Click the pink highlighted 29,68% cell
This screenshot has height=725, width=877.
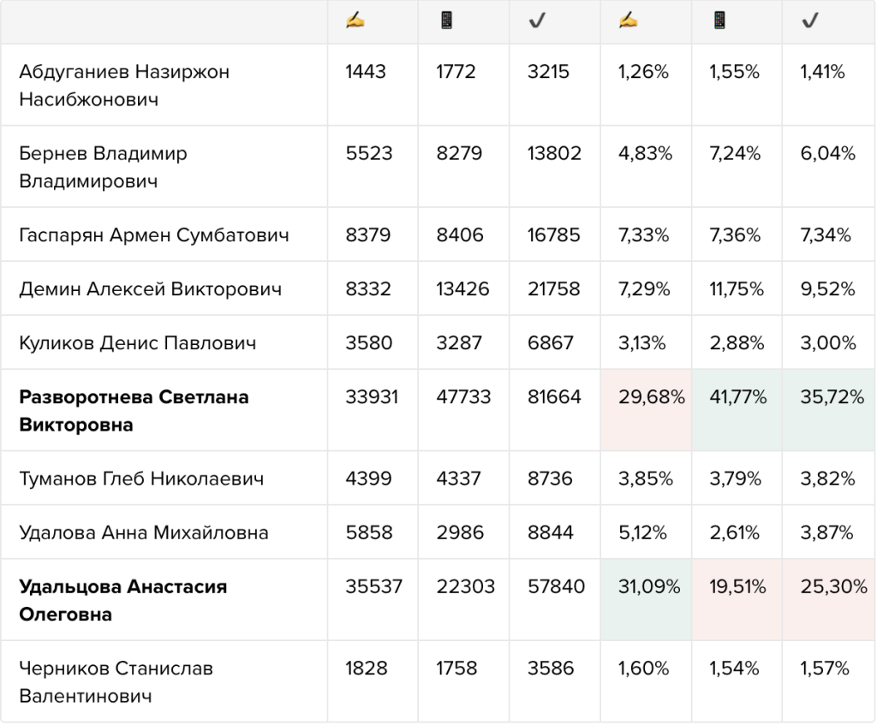tap(646, 410)
